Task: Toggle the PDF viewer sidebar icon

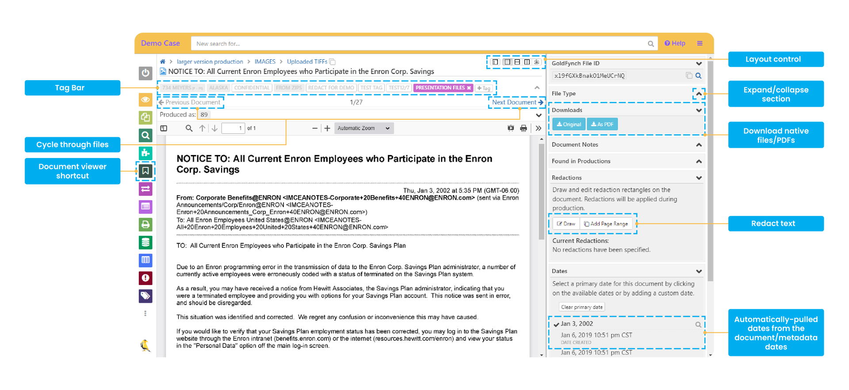Action: click(164, 128)
